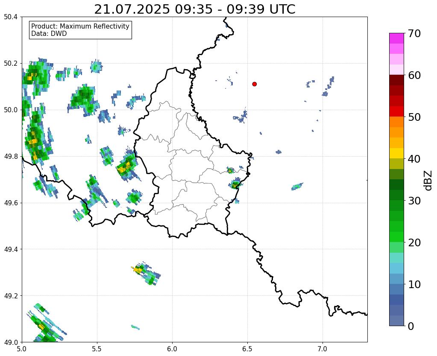Click the "Data: DWD" label
The image size is (437, 356).
point(49,34)
